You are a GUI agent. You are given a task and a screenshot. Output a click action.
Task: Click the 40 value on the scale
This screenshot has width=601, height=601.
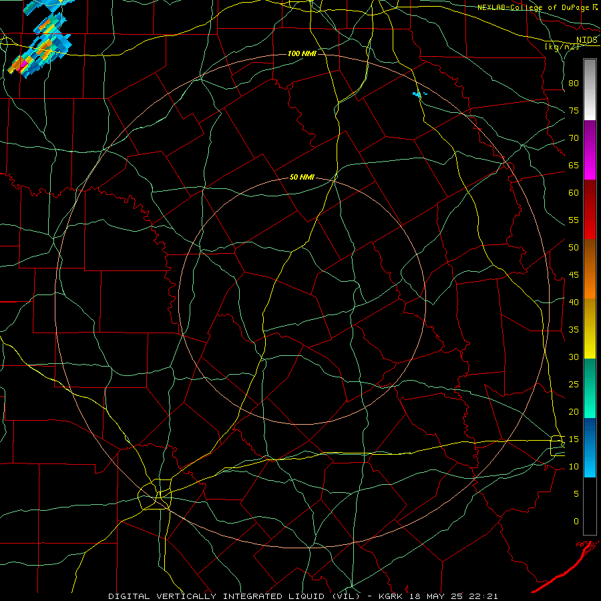coord(574,302)
